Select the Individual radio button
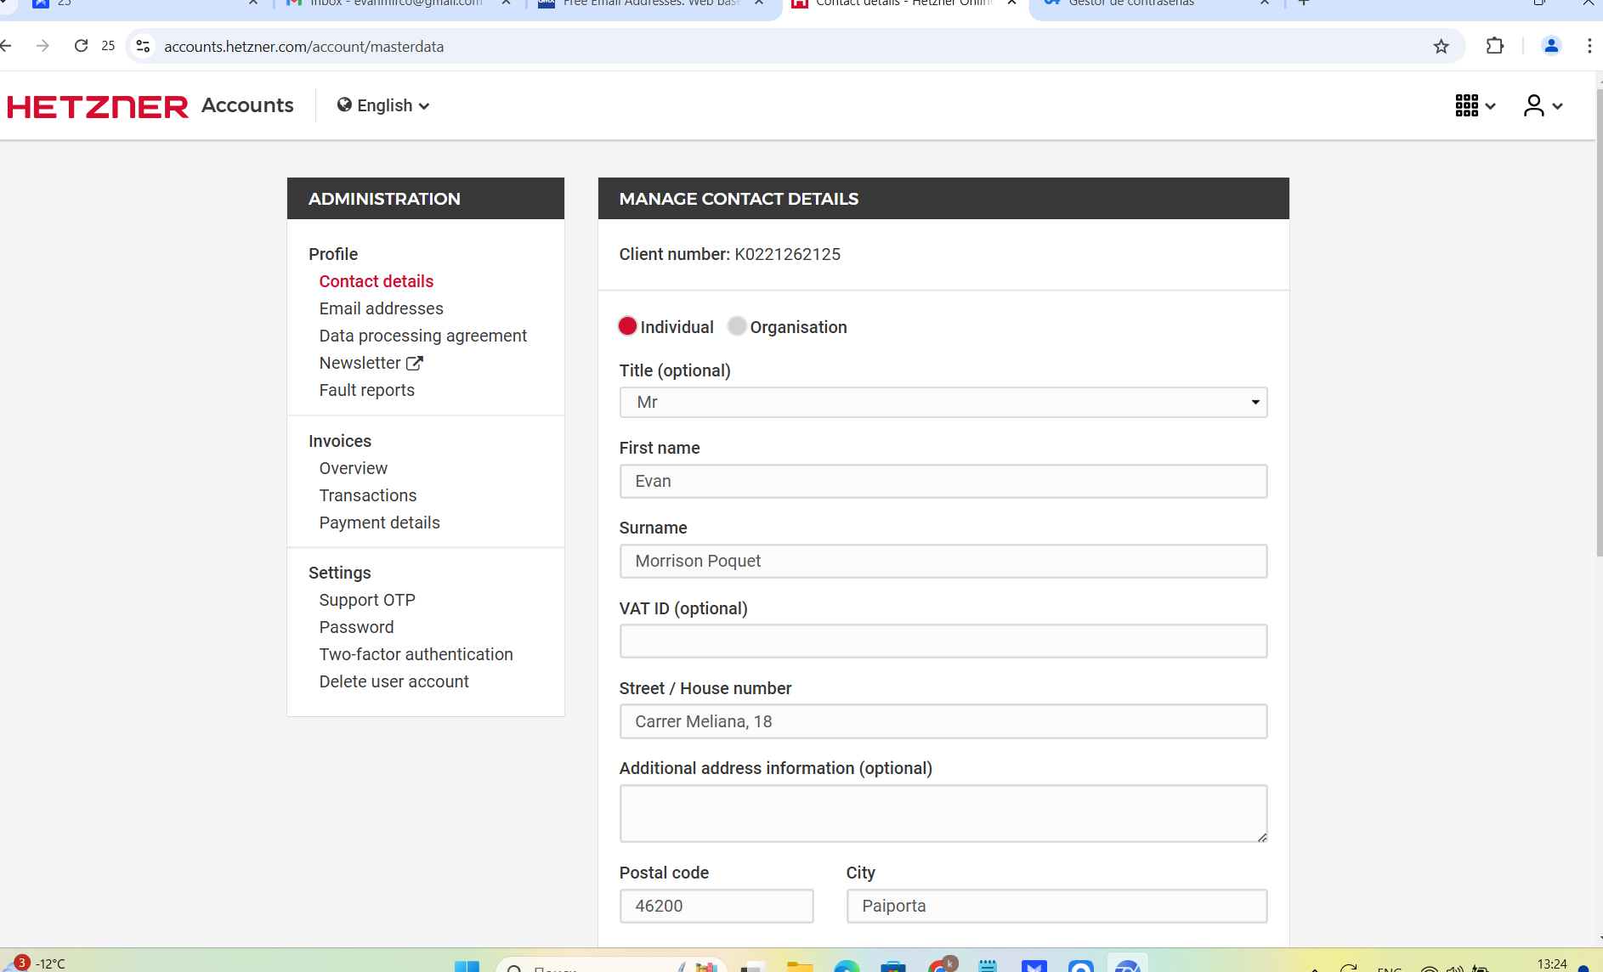 click(x=627, y=326)
